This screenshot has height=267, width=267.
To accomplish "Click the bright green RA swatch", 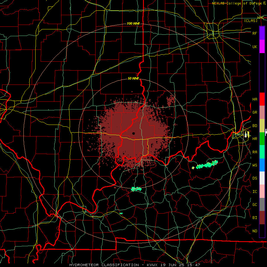I will pos(262,152).
